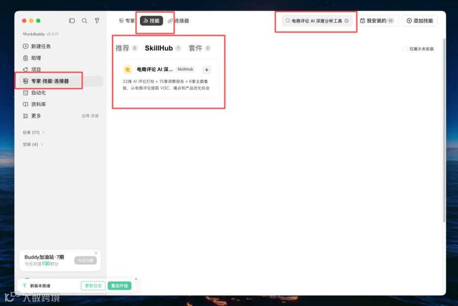Select 专家·技能·连接器 sidebar item
Screen dimensions: 458x306
pos(61,81)
